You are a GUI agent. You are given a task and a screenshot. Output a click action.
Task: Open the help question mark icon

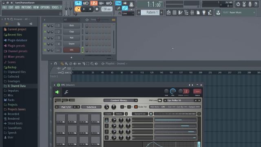click(x=256, y=4)
